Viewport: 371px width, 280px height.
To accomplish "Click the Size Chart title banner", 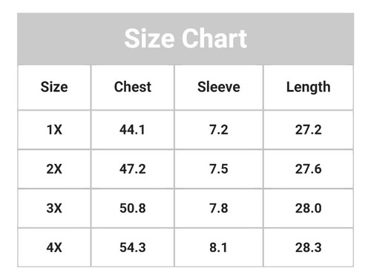I will tap(185, 39).
